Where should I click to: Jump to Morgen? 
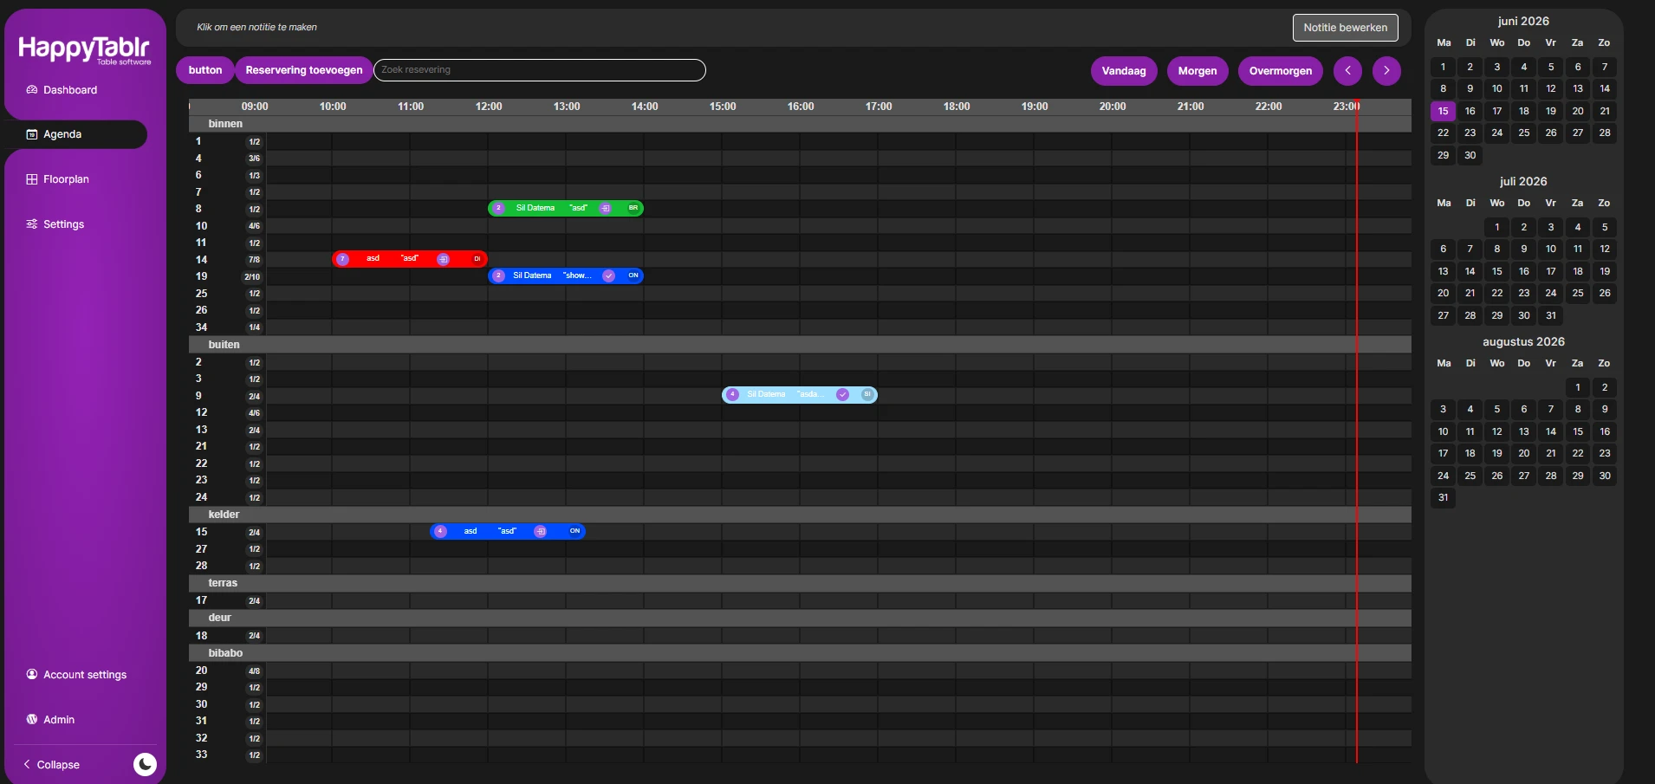click(1197, 71)
